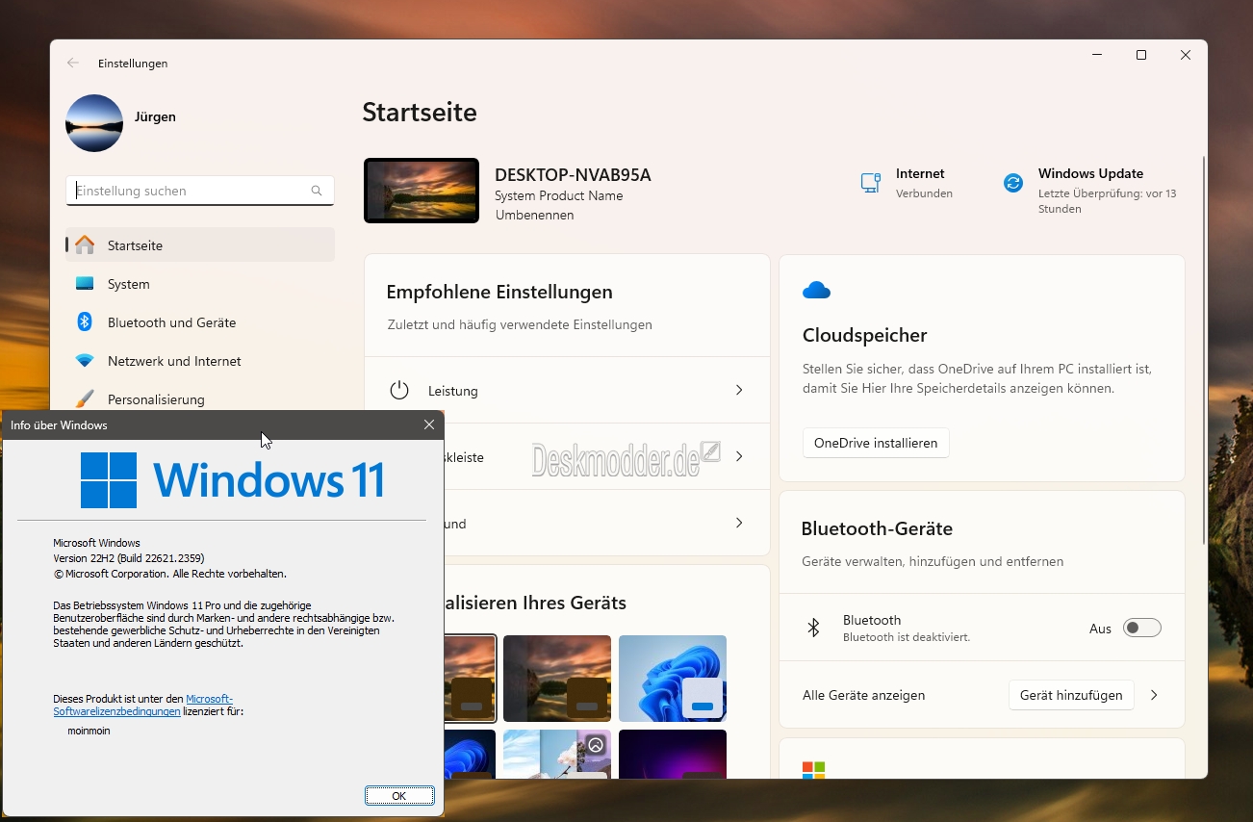Click the Personalisierung paintbrush icon

[85, 398]
